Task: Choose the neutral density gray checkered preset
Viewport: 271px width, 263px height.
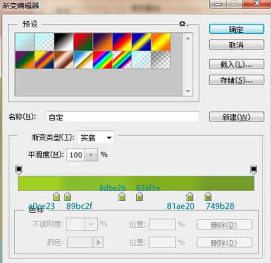Action: (161, 60)
